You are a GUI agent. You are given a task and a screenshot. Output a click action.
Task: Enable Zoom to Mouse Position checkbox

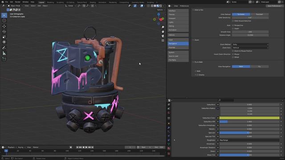click(x=233, y=51)
